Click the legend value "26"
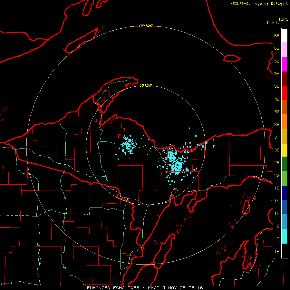290x290 pixels. coord(277,163)
